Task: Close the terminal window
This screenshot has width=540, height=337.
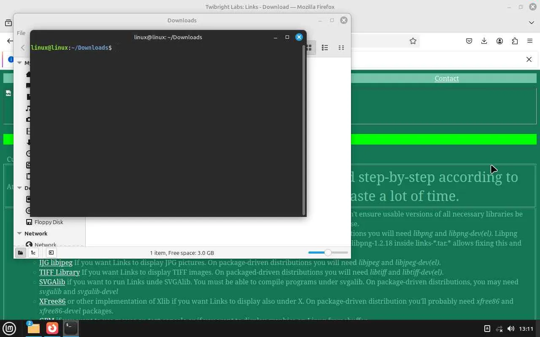Action: click(x=299, y=37)
